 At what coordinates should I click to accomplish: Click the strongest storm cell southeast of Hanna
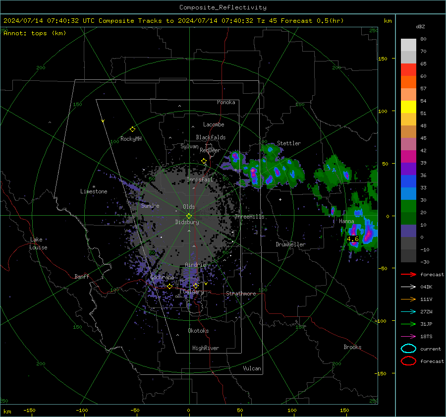[368, 234]
